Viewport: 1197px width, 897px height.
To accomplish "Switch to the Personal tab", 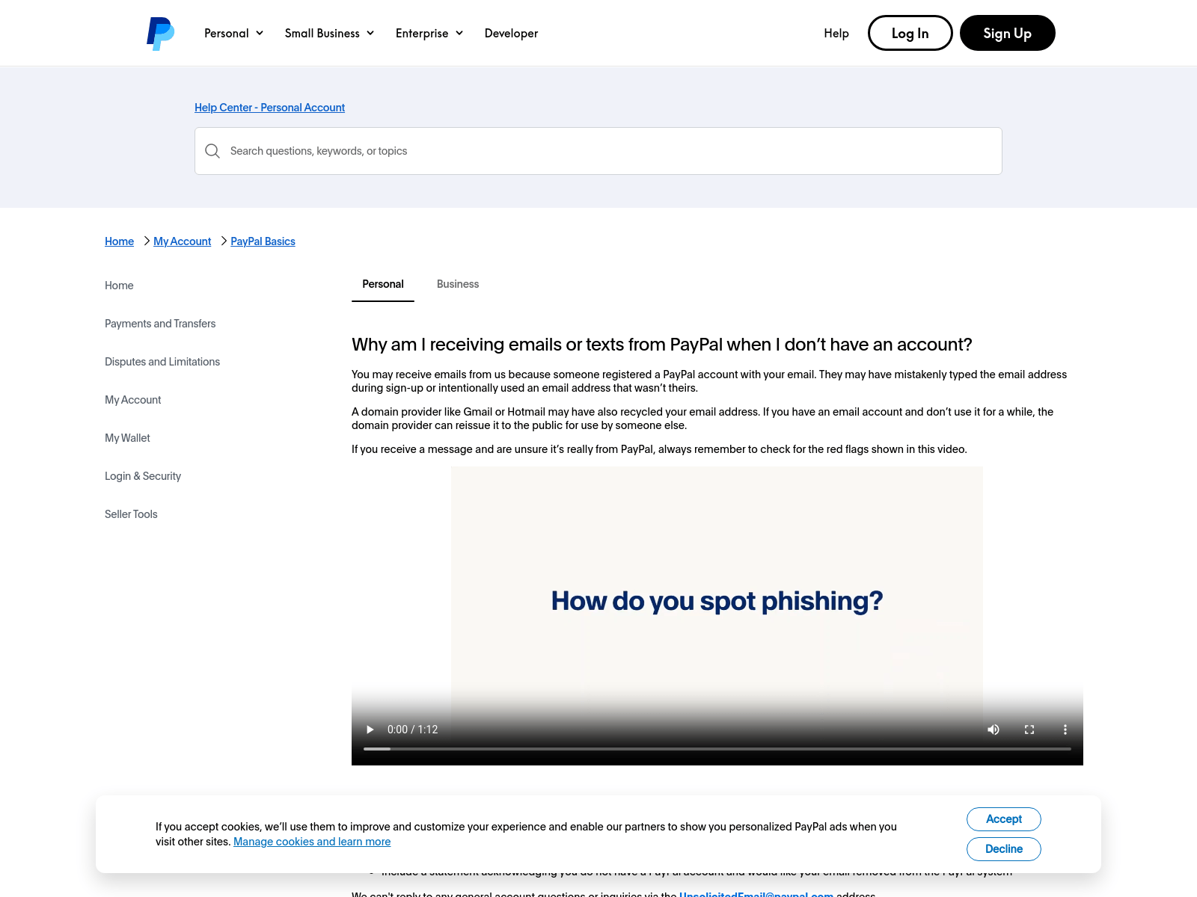I will pos(383,284).
